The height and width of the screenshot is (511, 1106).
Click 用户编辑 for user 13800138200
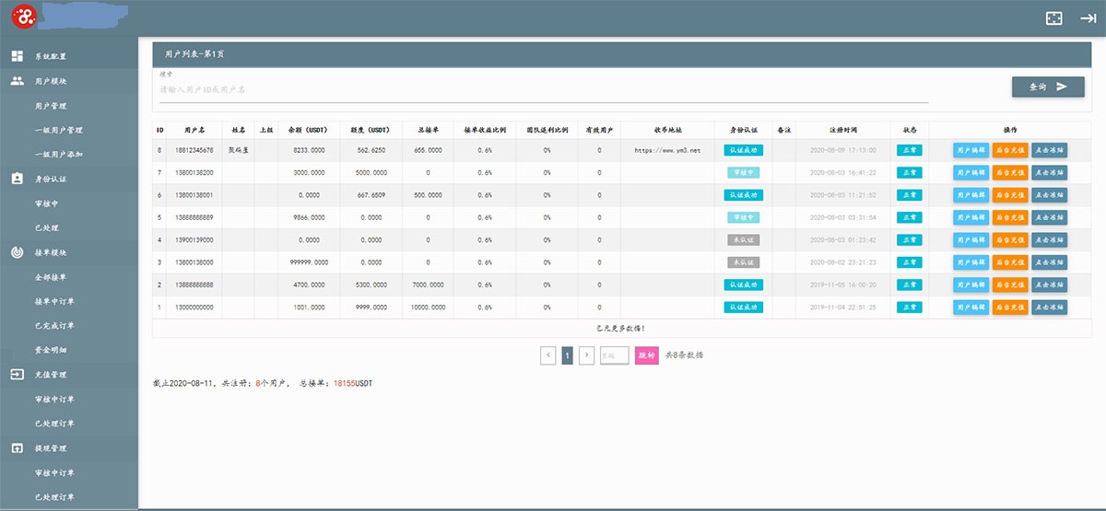pyautogui.click(x=971, y=172)
